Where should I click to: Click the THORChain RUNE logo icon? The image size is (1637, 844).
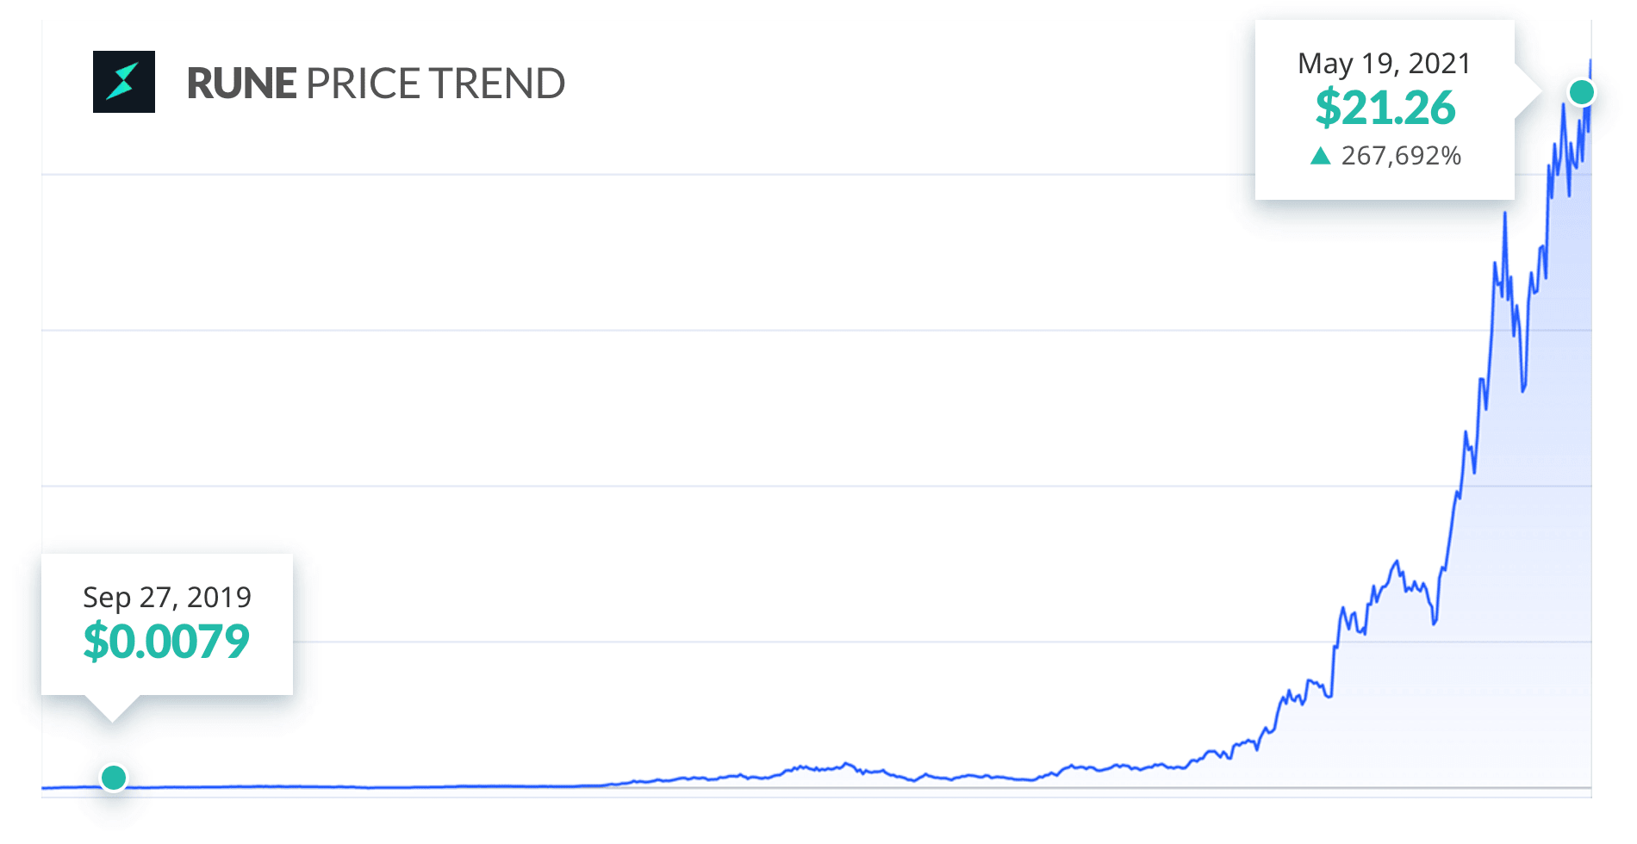point(124,82)
